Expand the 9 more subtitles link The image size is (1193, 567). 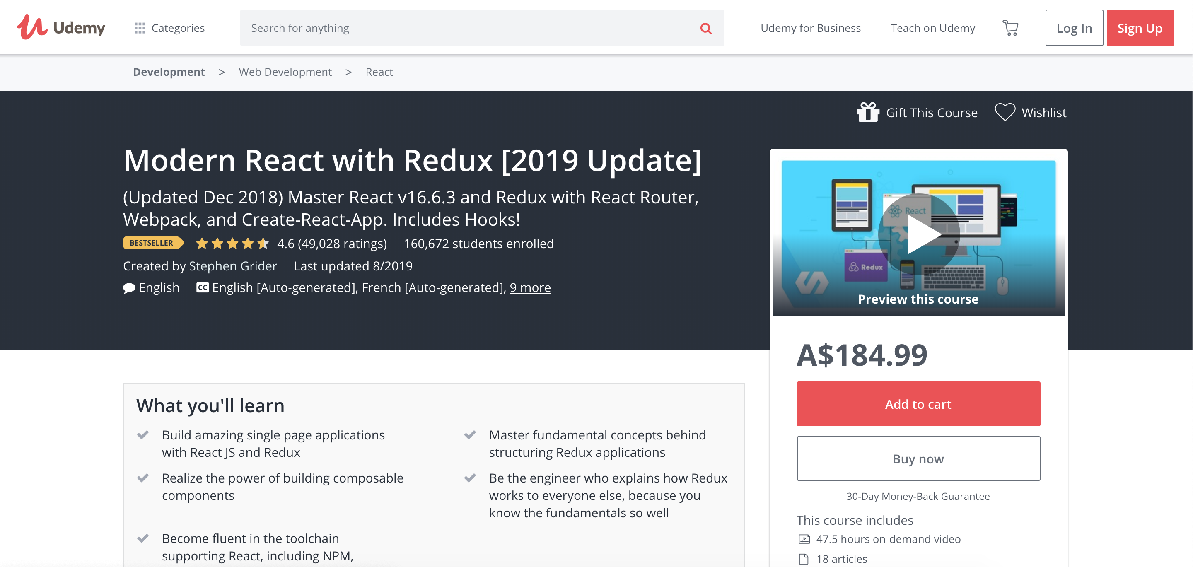point(530,288)
